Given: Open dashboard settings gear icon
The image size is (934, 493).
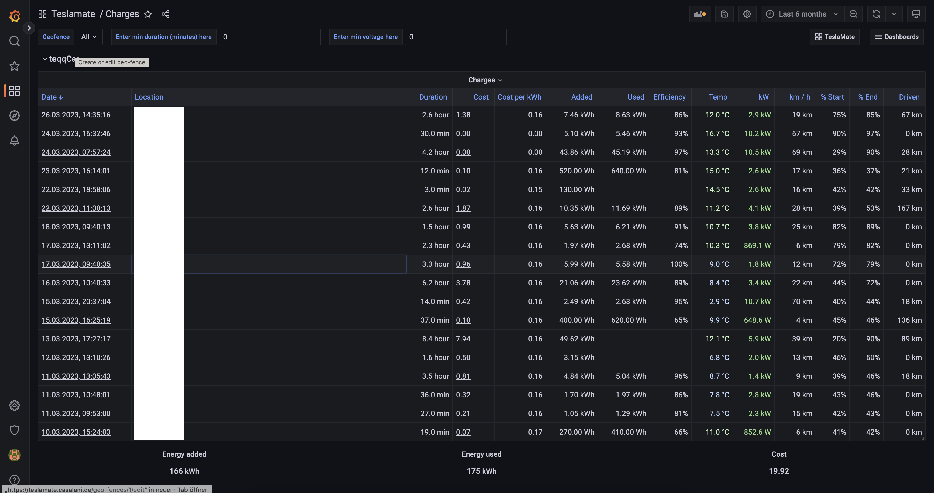Looking at the screenshot, I should 747,14.
